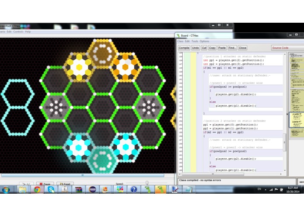Image resolution: width=304 pixels, height=216 pixels.
Task: Click the EN language indicator in tray
Action: click(x=259, y=189)
